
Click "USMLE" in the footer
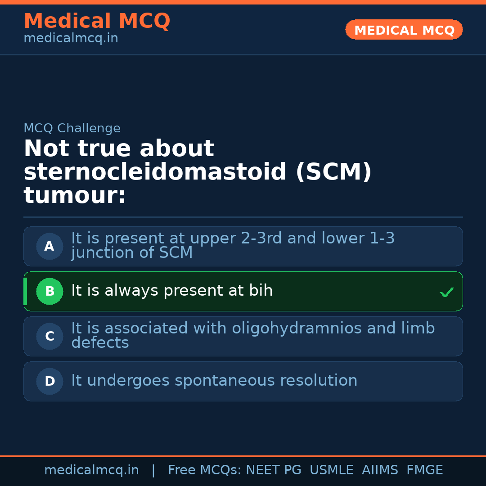pos(331,470)
